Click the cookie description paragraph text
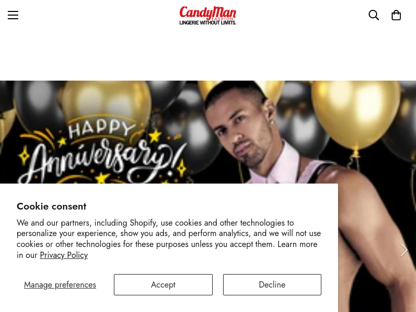416x312 pixels. pos(168,239)
